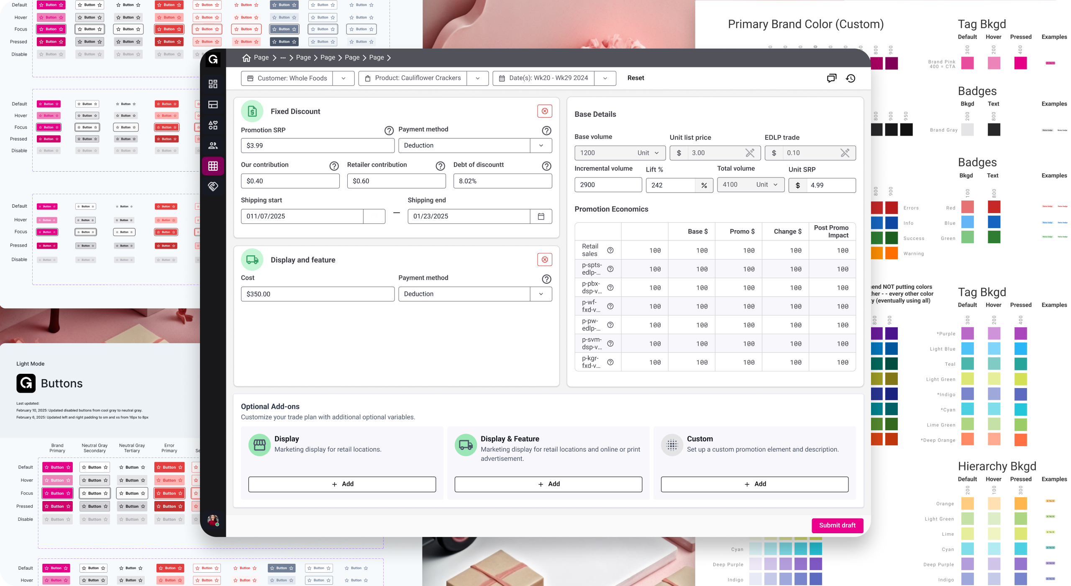
Task: Open the version history icon
Action: click(x=851, y=78)
